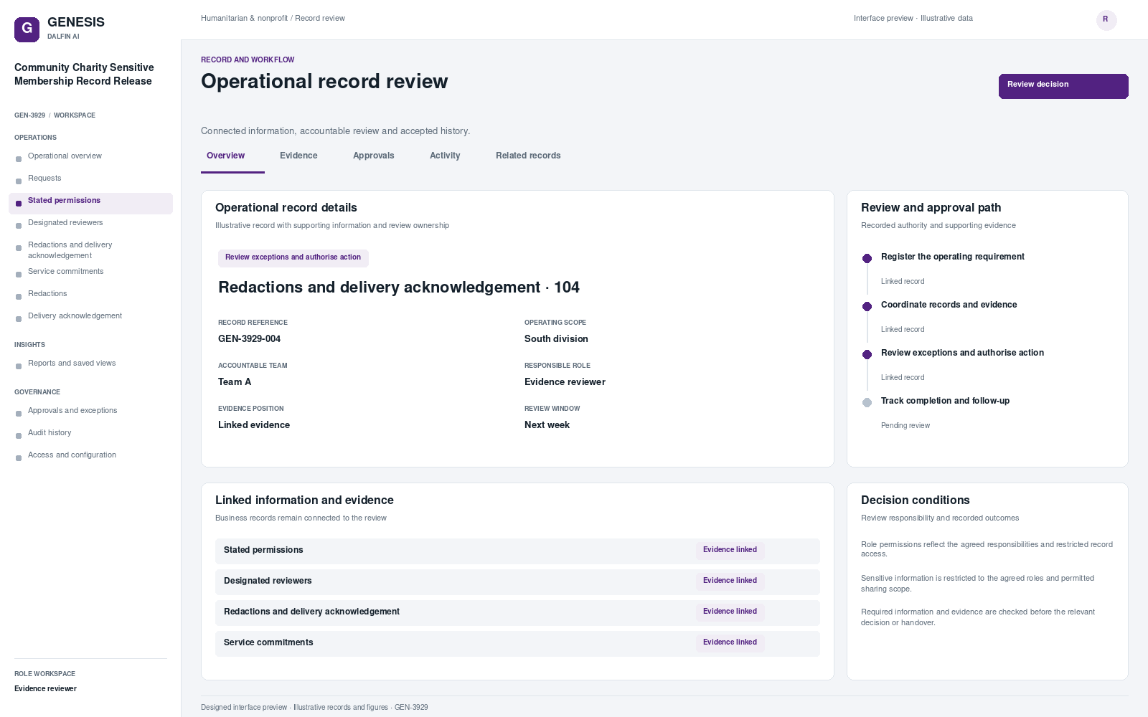This screenshot has height=717, width=1148.
Task: Click Review exceptions and authorise action tag
Action: (x=293, y=257)
